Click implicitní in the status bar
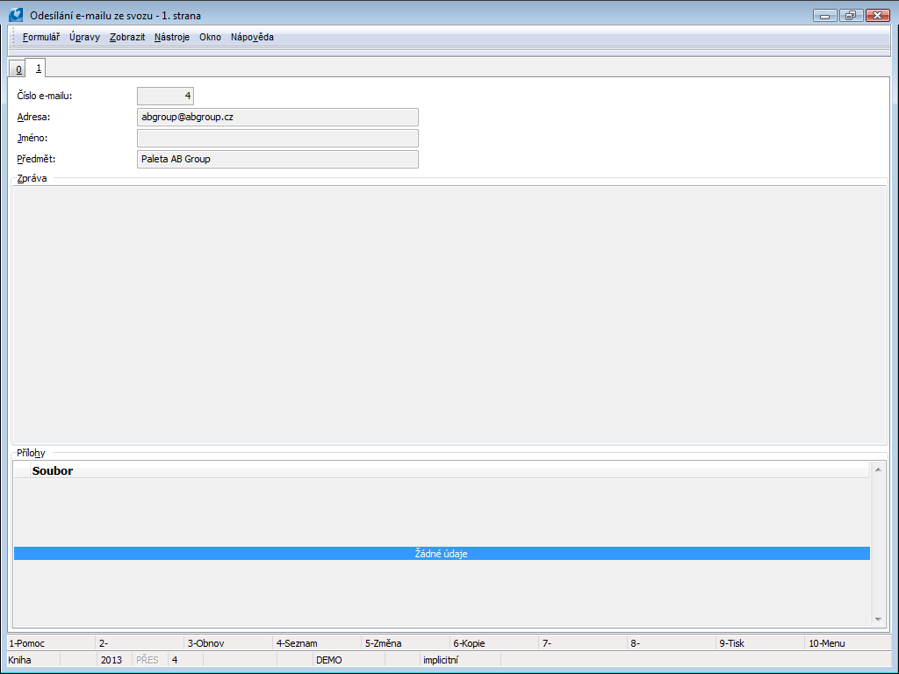The height and width of the screenshot is (674, 899). coord(441,660)
